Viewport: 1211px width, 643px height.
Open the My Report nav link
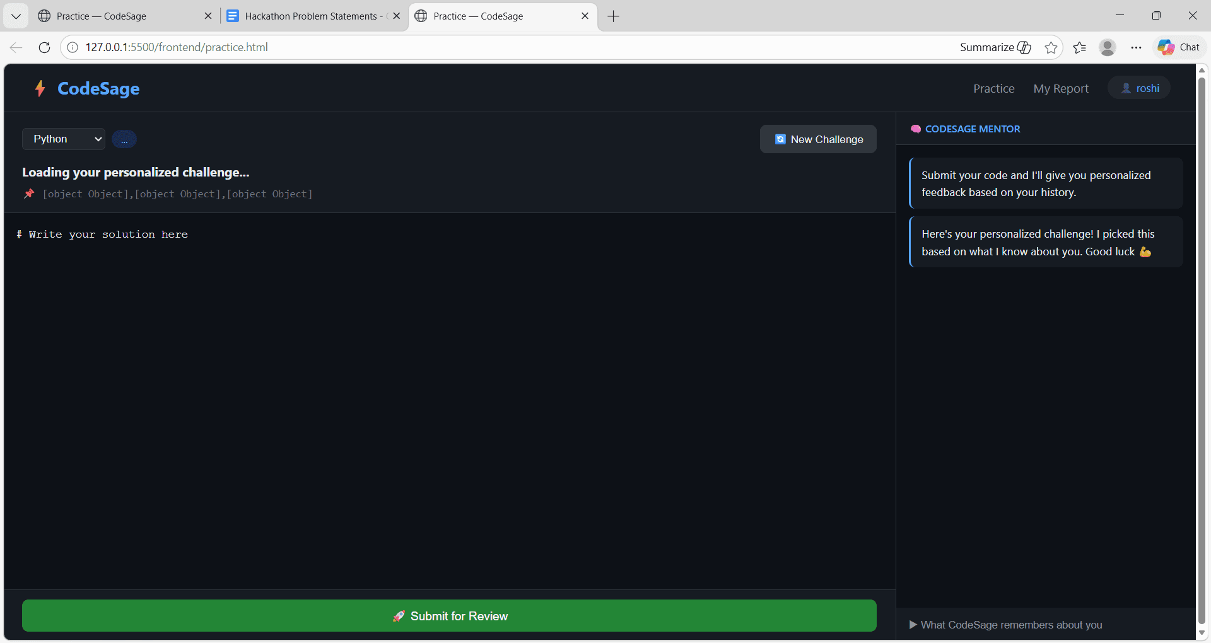(x=1060, y=89)
